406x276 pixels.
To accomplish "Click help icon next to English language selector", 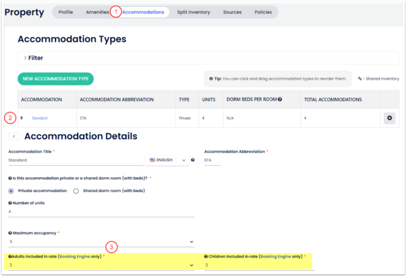I will tap(193, 160).
